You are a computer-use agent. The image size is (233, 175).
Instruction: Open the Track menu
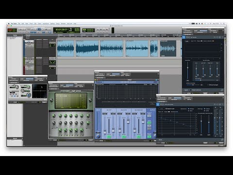point(31,23)
